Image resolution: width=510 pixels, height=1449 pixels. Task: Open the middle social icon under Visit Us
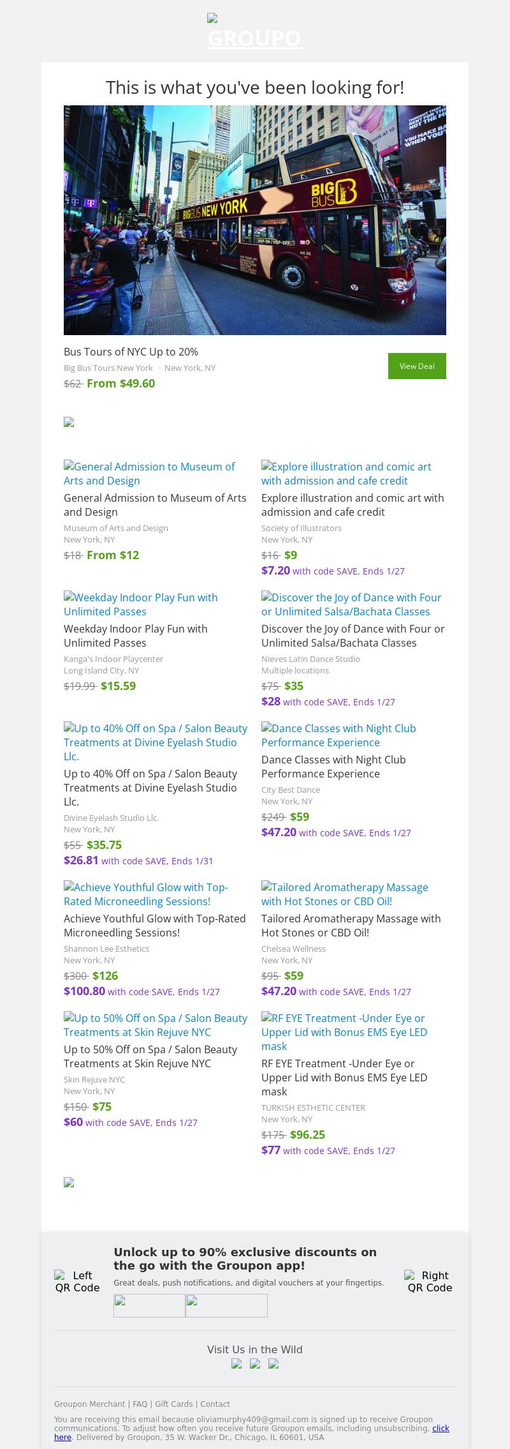[255, 1363]
